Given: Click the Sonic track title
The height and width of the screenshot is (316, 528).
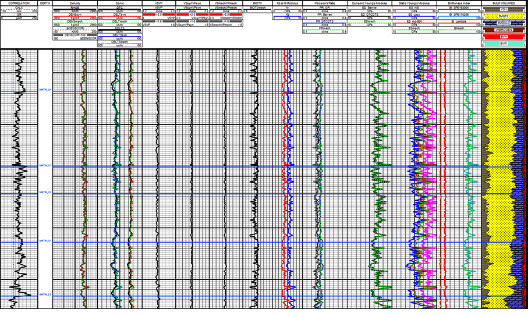Looking at the screenshot, I should pos(120,3).
